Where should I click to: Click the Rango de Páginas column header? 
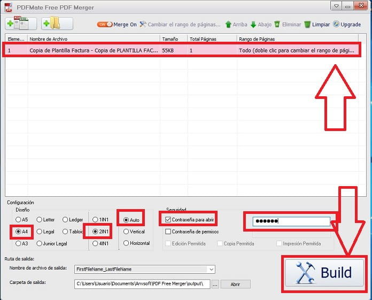point(298,39)
